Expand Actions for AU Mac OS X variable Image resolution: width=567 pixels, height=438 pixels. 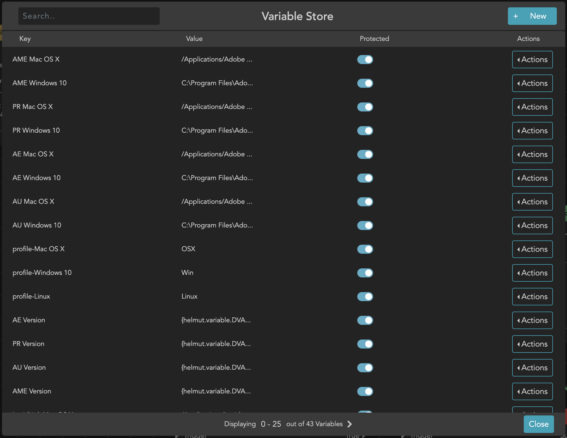(x=532, y=202)
